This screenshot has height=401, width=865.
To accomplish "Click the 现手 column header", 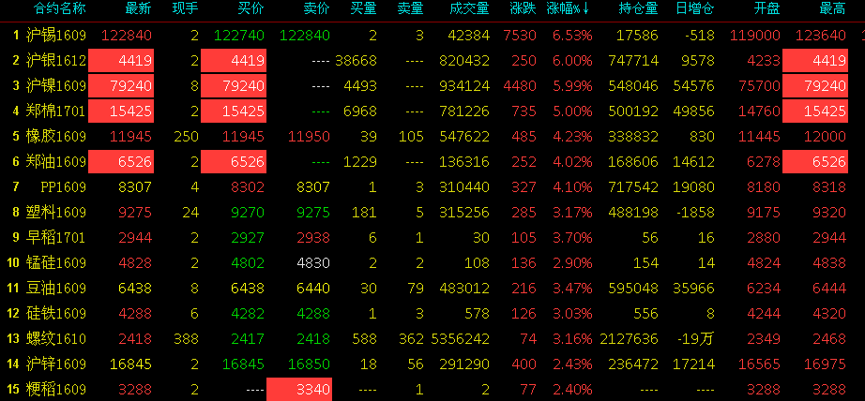I will pyautogui.click(x=186, y=8).
